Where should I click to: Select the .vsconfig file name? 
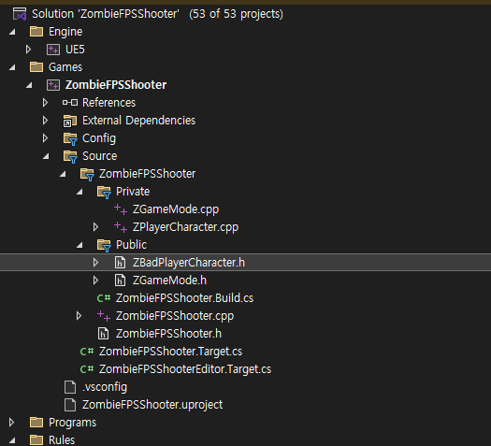point(105,387)
